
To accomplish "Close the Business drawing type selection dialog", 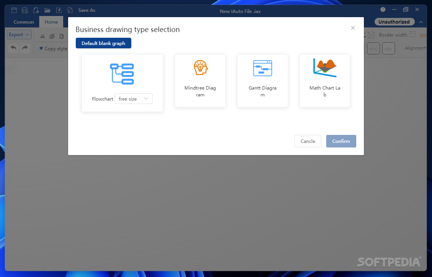I will [353, 28].
